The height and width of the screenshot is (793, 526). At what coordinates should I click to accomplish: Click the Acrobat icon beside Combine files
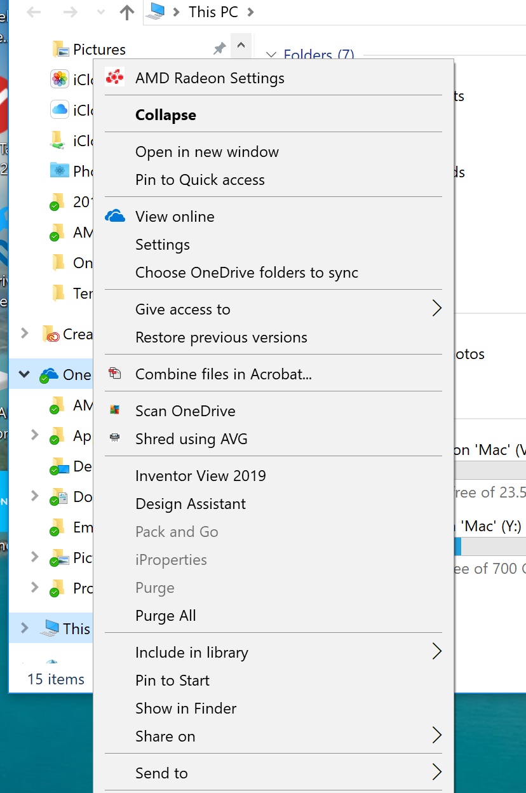click(116, 374)
